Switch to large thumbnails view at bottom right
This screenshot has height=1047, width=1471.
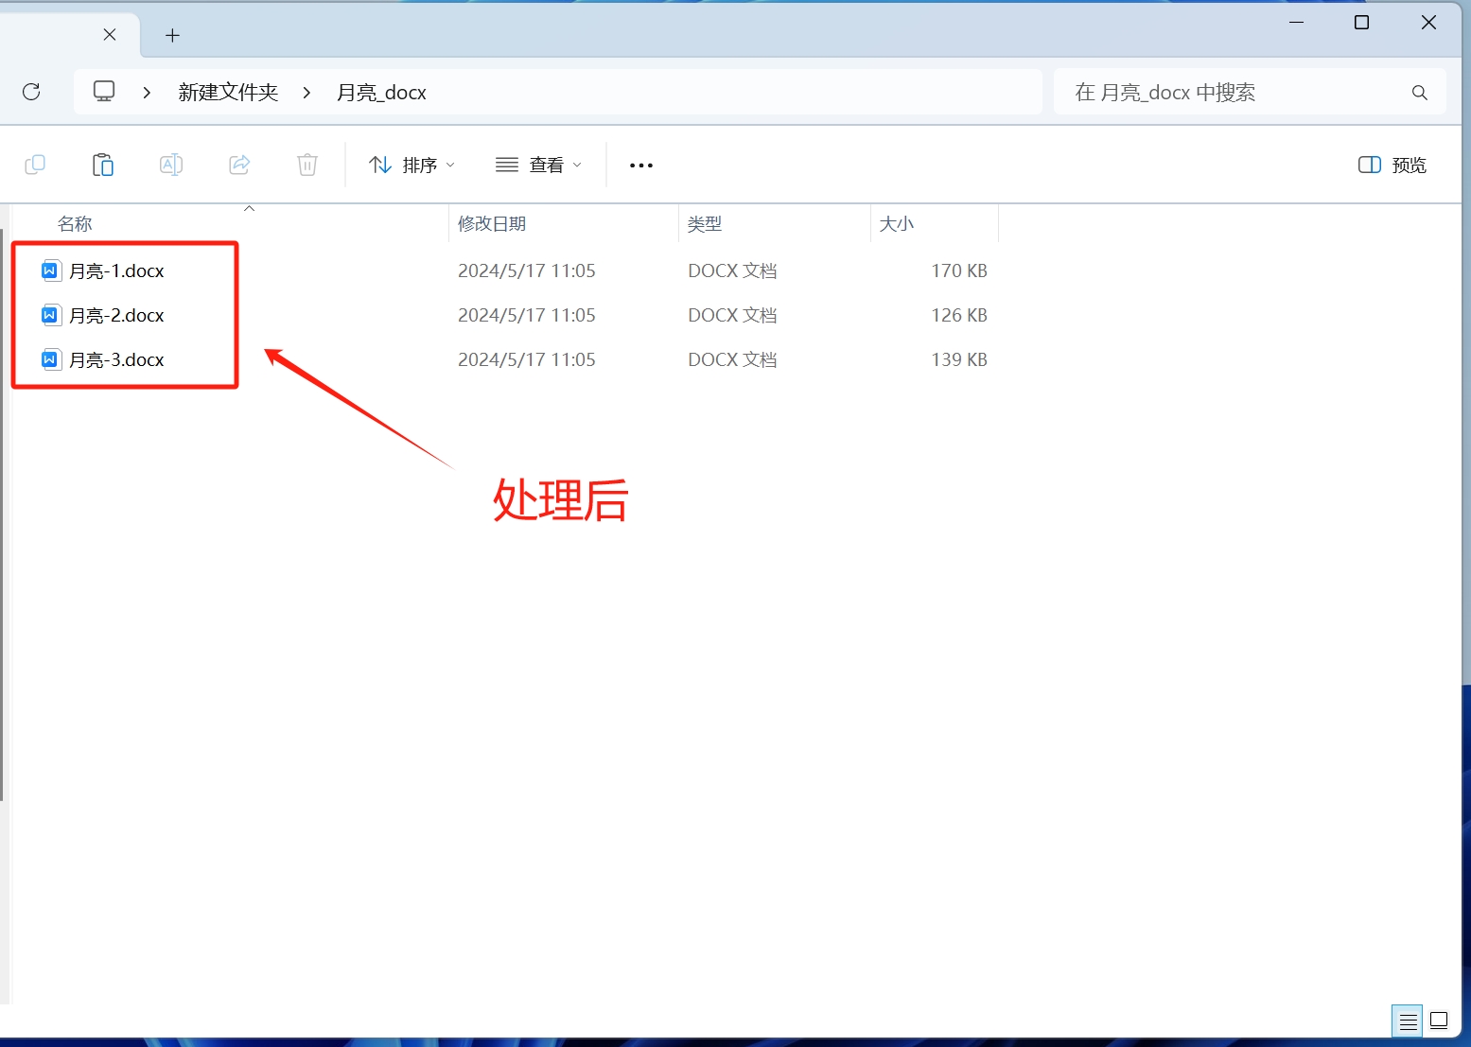coord(1438,1021)
